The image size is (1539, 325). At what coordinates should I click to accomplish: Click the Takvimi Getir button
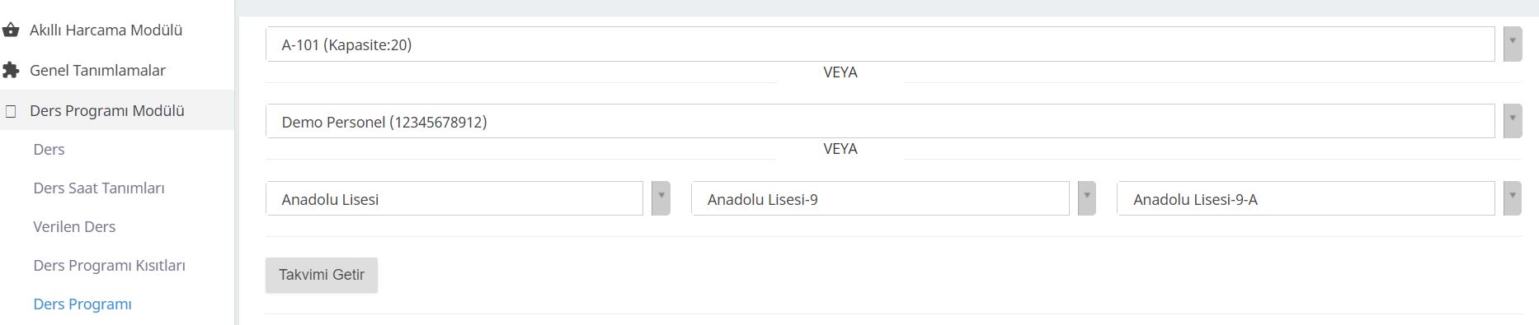[x=322, y=275]
